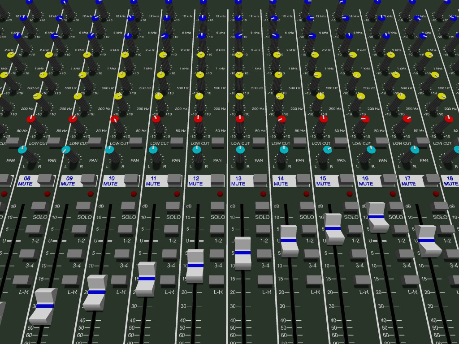459x344 pixels.
Task: Click the channel 13 volume fader
Action: pyautogui.click(x=243, y=253)
